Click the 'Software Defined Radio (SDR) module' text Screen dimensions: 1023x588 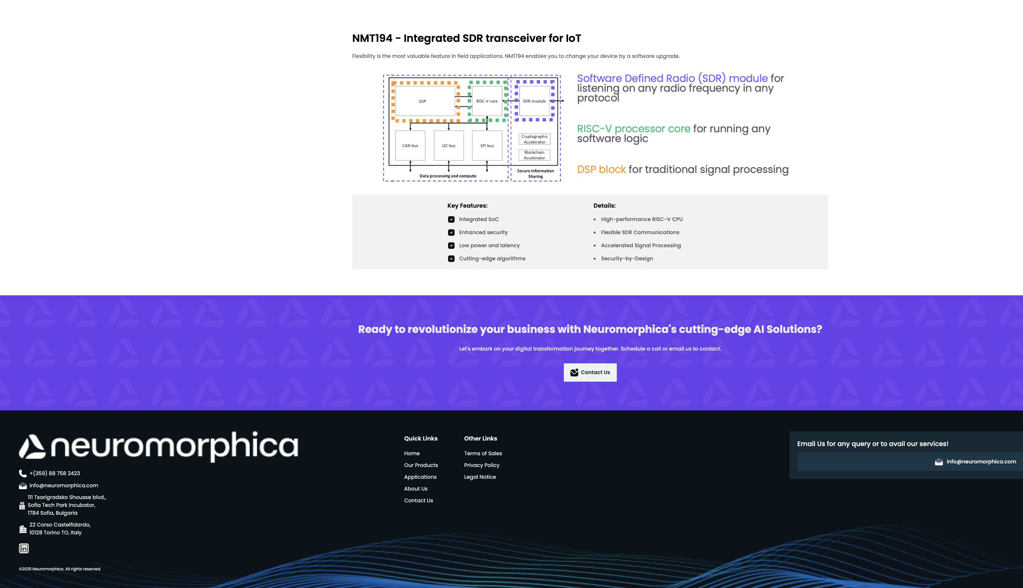[672, 78]
